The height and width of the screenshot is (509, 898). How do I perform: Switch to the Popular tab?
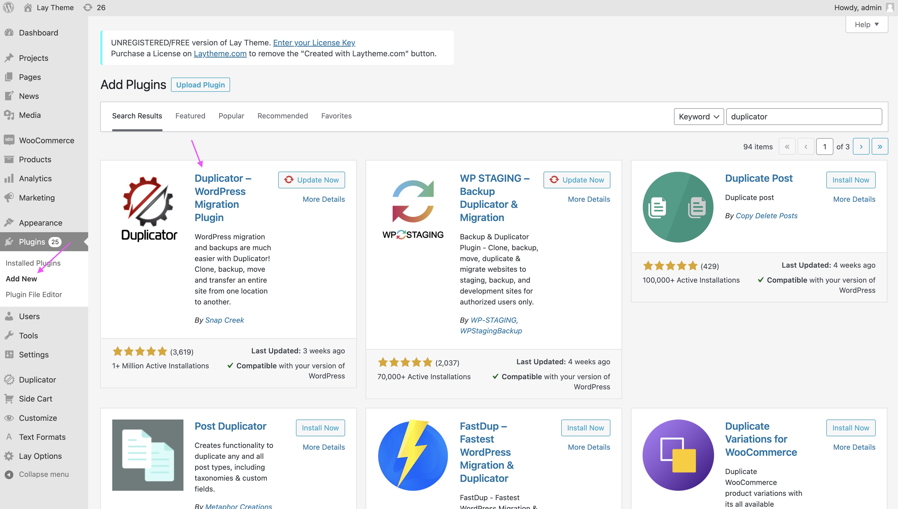[x=231, y=116]
